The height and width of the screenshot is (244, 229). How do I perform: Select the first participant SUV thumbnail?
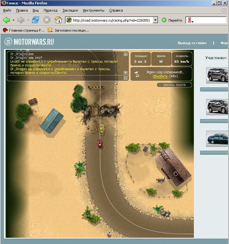click(217, 75)
